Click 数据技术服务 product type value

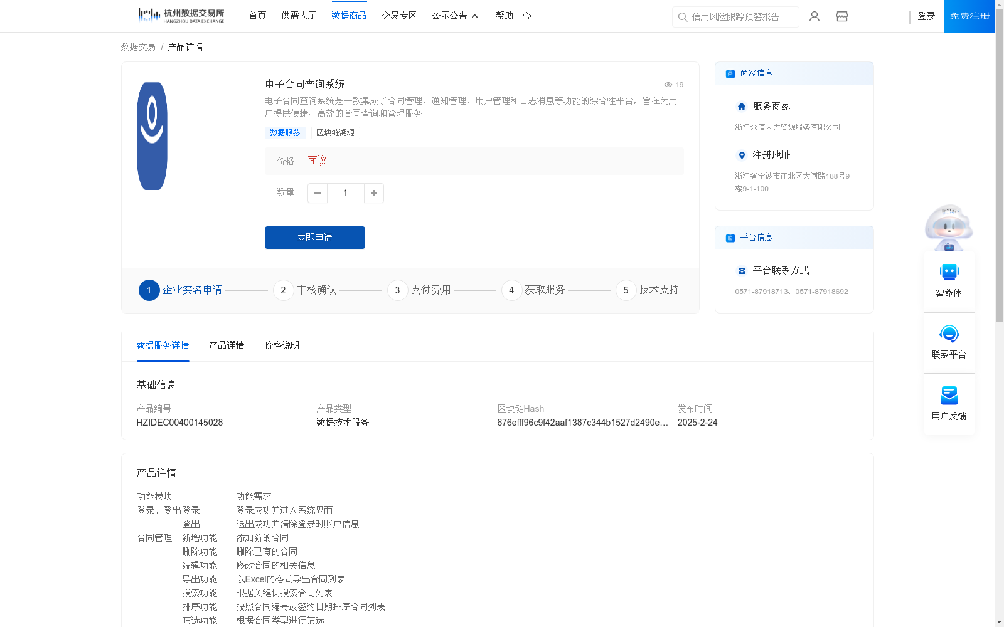(343, 423)
